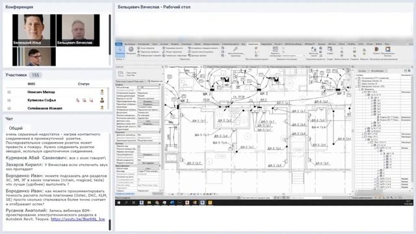Open Справка по свойствам link
The height and width of the screenshot is (234, 416).
(125, 194)
